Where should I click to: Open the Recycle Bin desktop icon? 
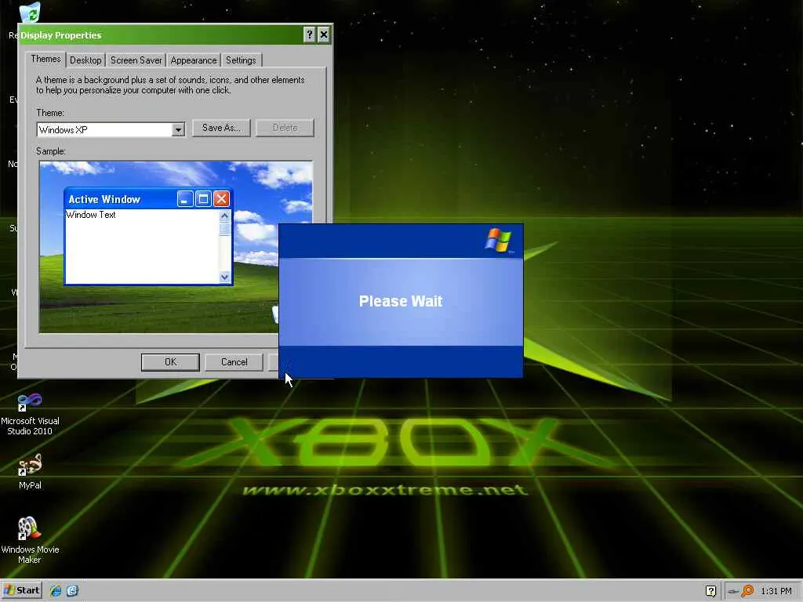pyautogui.click(x=30, y=13)
